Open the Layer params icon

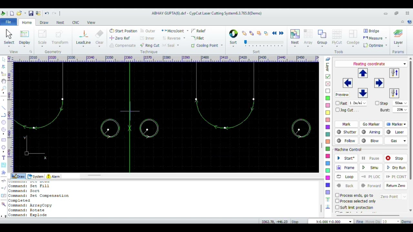tap(398, 37)
